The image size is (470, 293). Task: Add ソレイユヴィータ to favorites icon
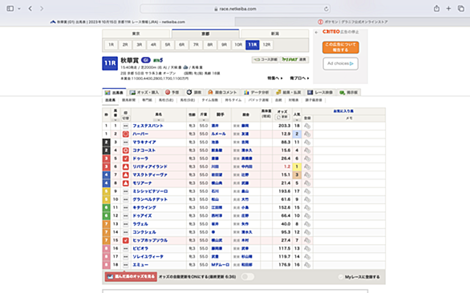[307, 256]
